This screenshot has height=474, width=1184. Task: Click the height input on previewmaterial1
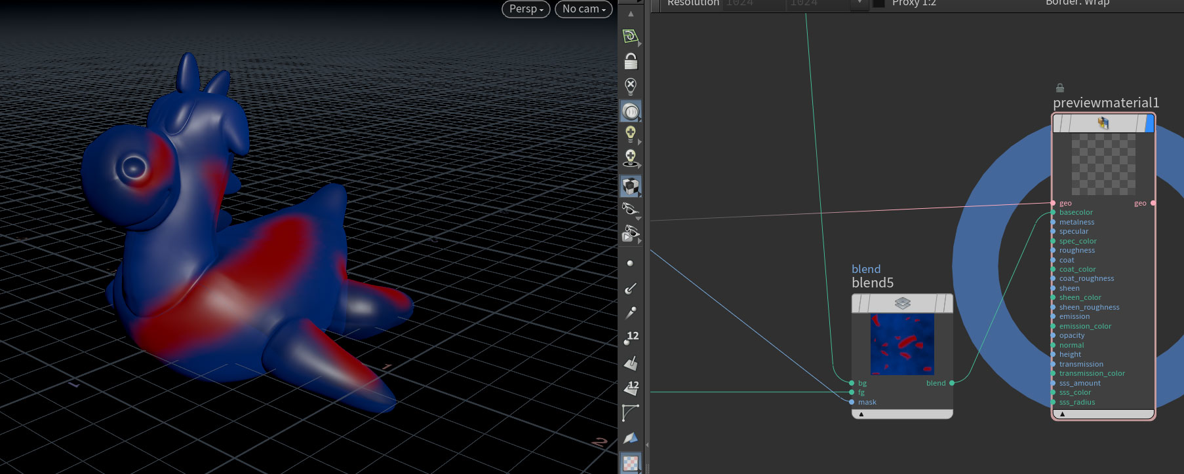click(x=1053, y=354)
